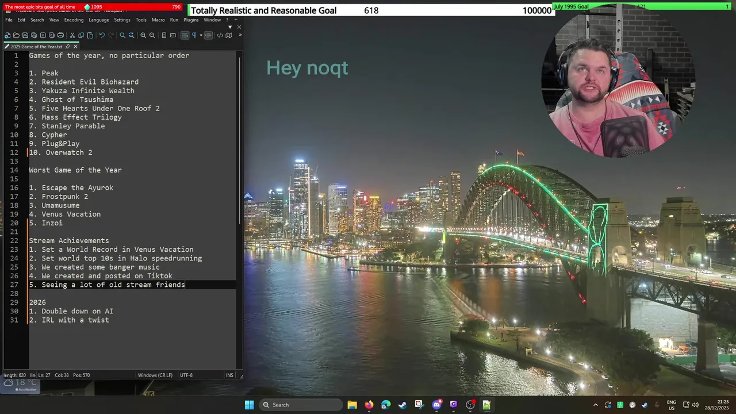
Task: Click the weather widget showing 18 °C
Action: [20, 385]
